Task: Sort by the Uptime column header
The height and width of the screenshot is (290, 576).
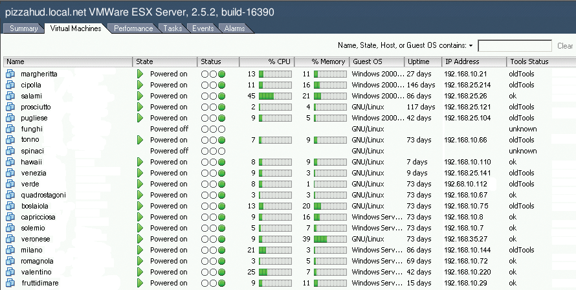Action: 423,61
